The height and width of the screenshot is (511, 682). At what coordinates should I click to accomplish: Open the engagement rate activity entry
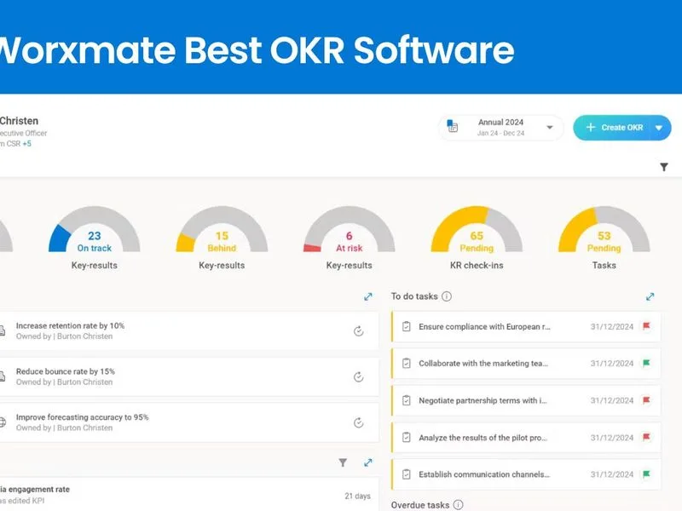[188, 495]
